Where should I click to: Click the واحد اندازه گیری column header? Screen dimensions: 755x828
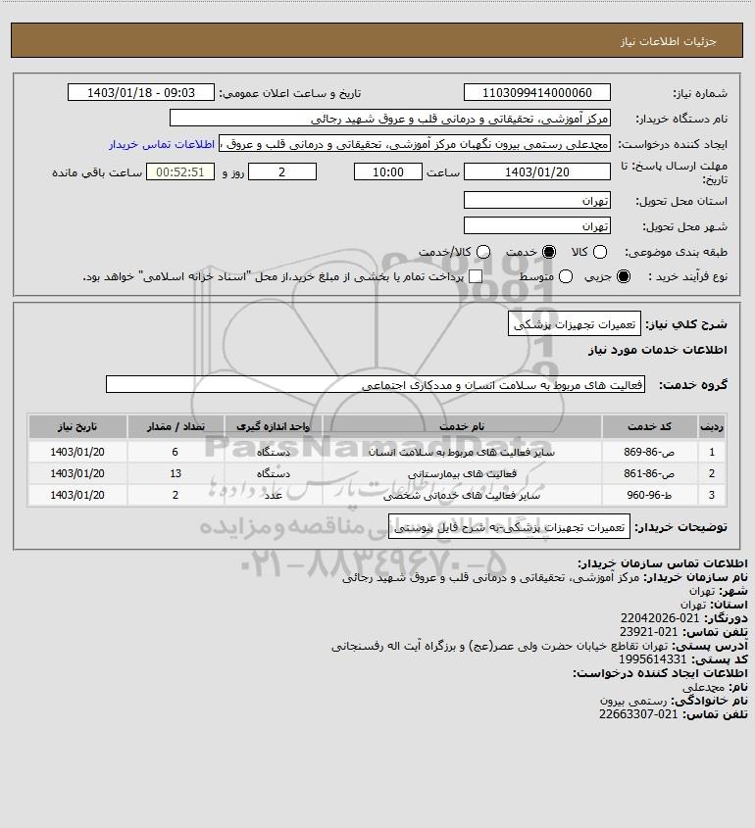point(274,426)
